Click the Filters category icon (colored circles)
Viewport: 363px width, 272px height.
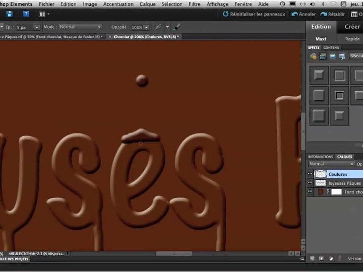tap(313, 56)
